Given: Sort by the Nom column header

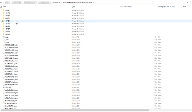Looking at the screenshot, I should tap(5, 7).
